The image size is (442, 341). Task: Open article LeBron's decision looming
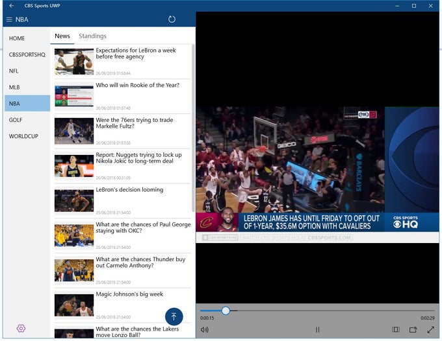[x=122, y=201]
